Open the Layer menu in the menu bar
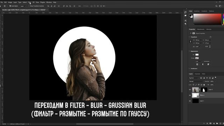Viewport: 224px width, 126px height. point(15,2)
